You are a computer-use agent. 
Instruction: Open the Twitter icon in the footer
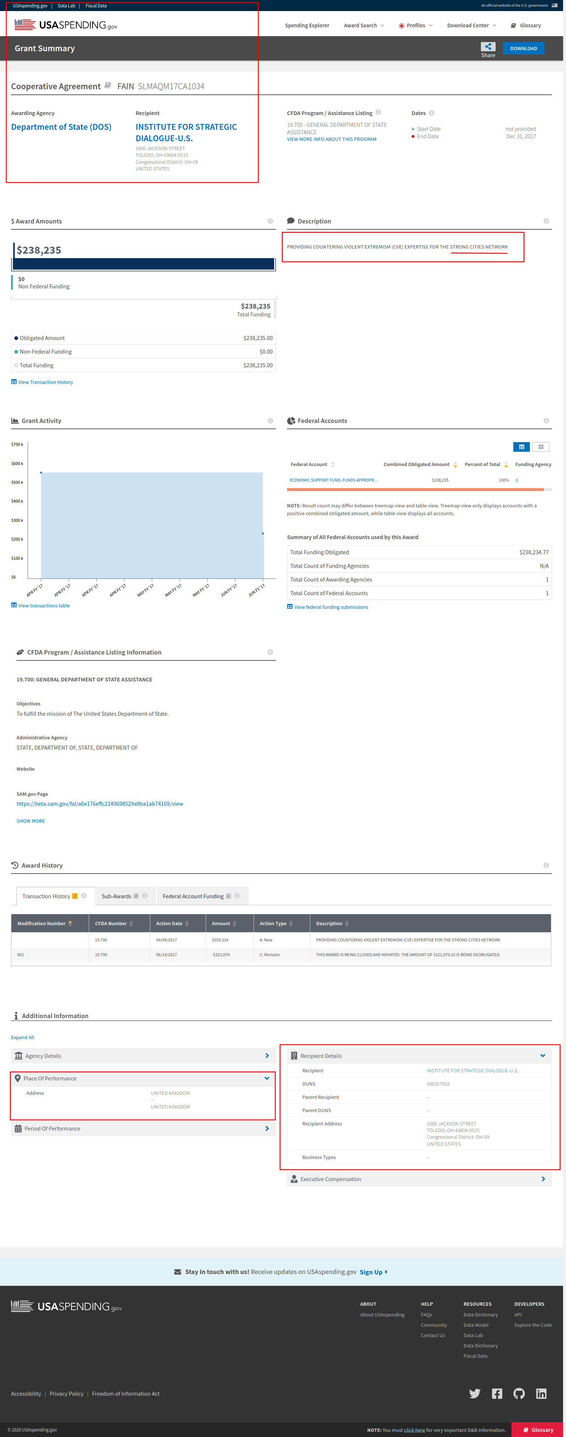[475, 1393]
